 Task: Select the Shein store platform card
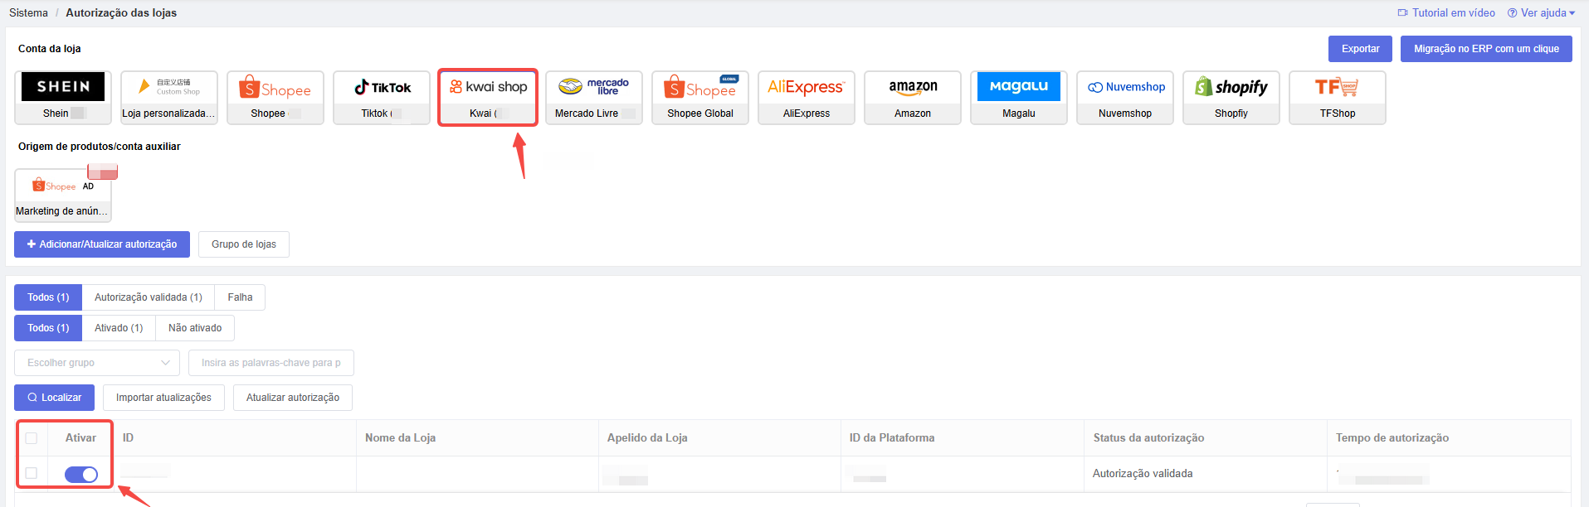coord(63,98)
